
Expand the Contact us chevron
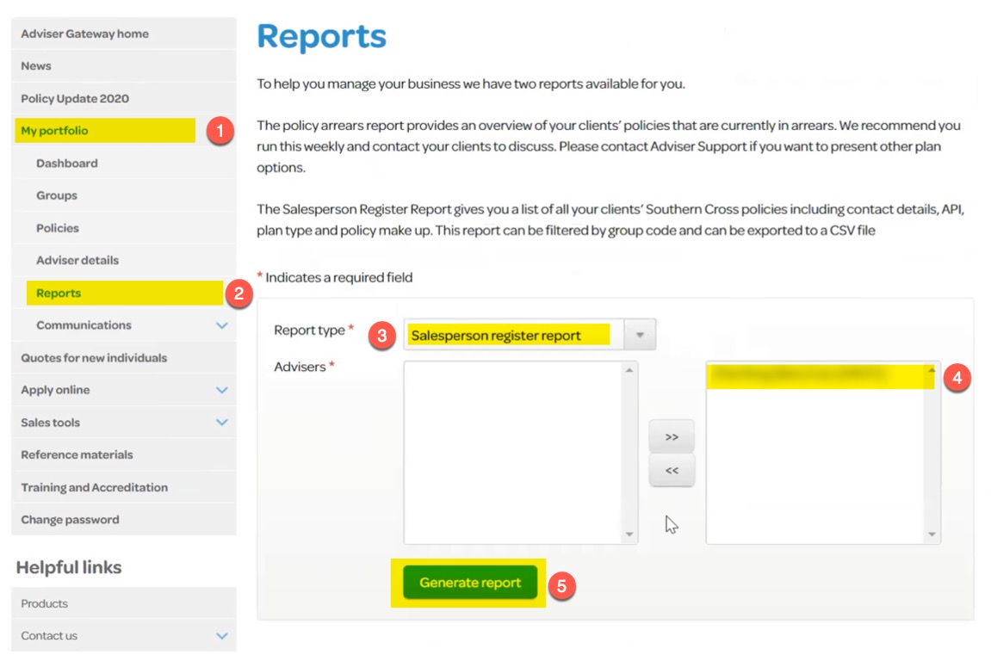tap(222, 636)
